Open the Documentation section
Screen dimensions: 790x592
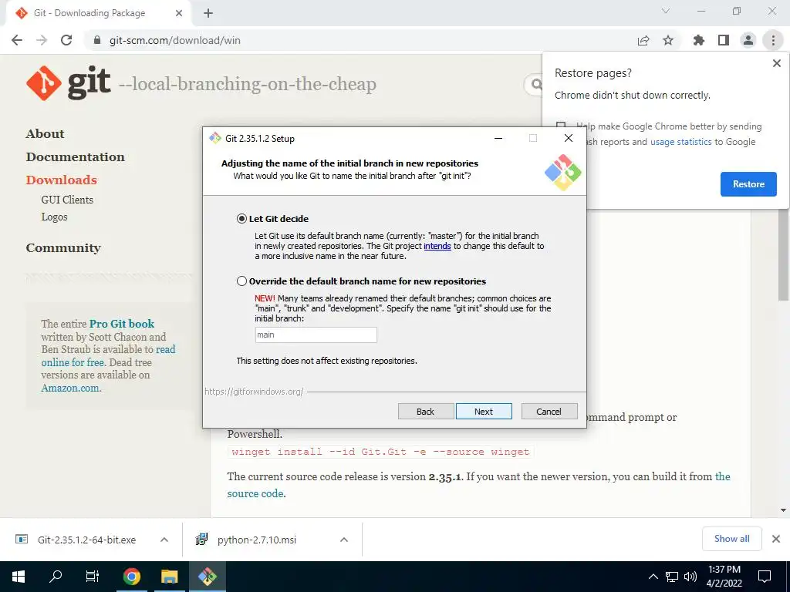[x=75, y=156]
